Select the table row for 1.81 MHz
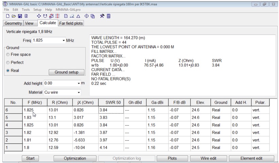 pyautogui.click(x=28, y=140)
